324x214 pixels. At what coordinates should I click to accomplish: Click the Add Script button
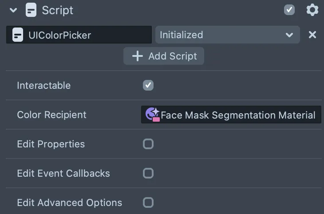pos(164,56)
